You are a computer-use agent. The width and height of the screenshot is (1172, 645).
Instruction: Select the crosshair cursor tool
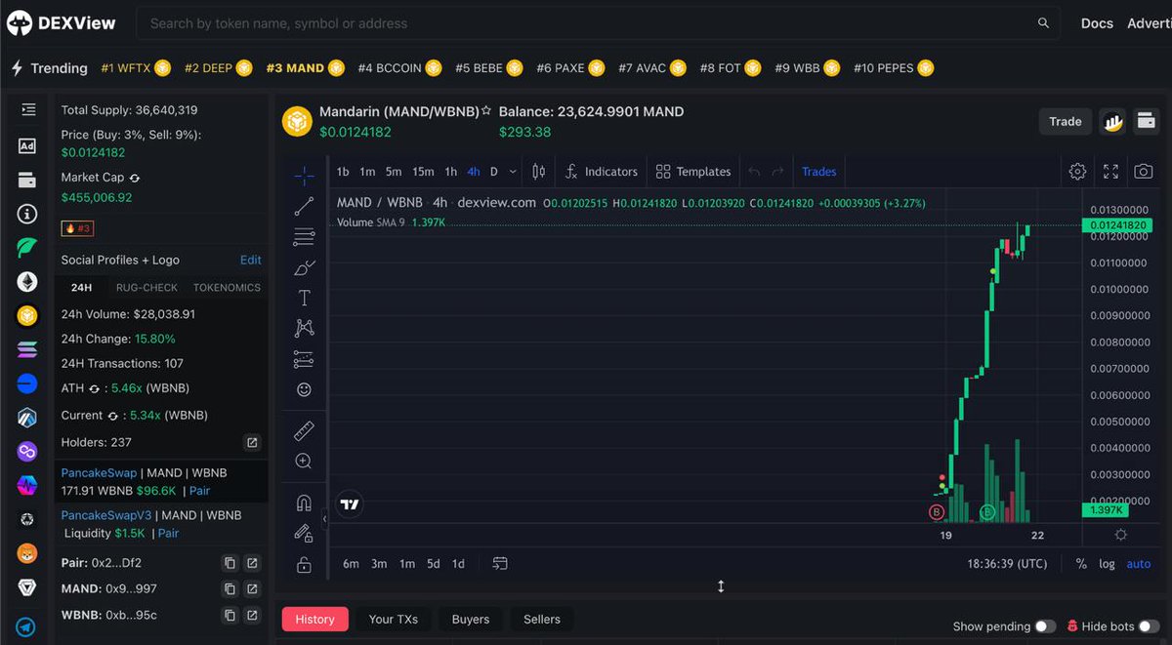(304, 176)
